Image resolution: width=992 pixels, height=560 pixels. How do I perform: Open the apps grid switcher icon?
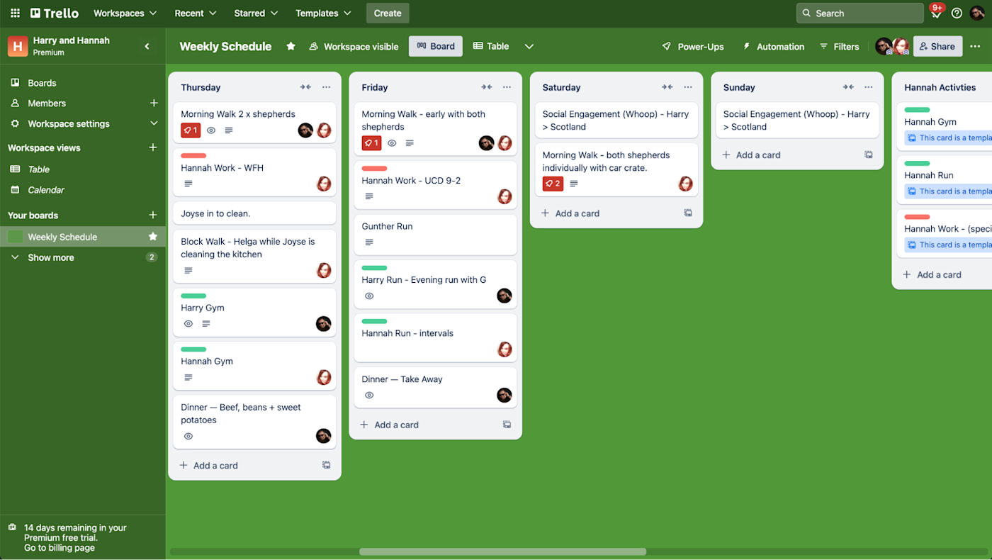tap(15, 13)
